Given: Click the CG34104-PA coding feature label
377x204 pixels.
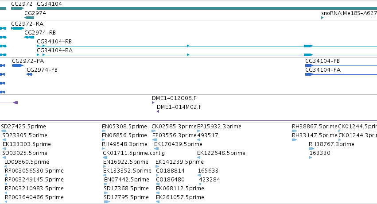Looking at the screenshot, I should pos(323,70).
